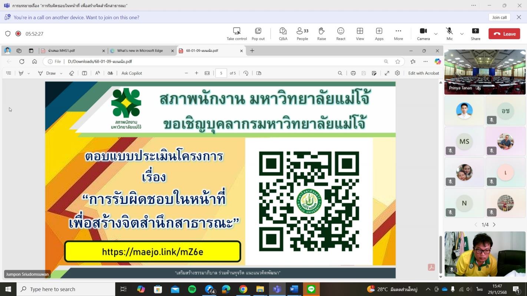Dismiss the 'call on another device' banner
Screen dimensions: 527x296
(519, 17)
